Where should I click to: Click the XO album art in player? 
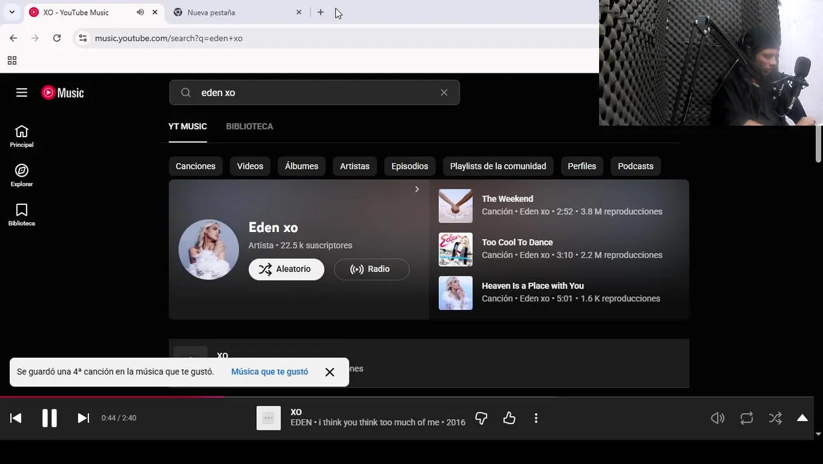pos(269,418)
